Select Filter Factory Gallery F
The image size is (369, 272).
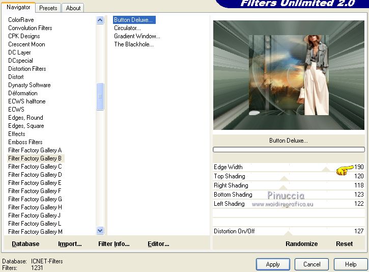click(35, 191)
